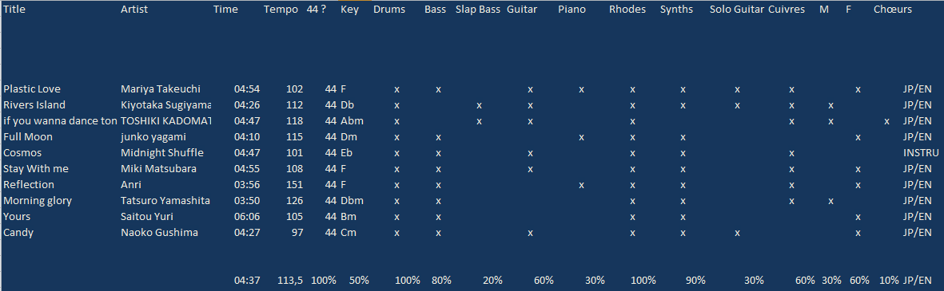Select the Naoko Gushima artist cell
The height and width of the screenshot is (291, 944).
[x=159, y=233]
